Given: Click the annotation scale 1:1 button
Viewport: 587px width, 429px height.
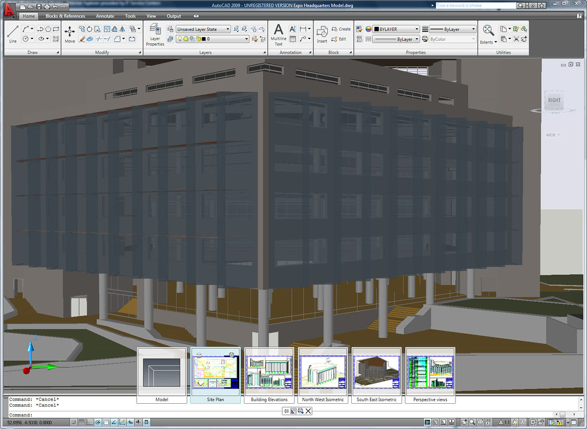Looking at the screenshot, I should 504,423.
